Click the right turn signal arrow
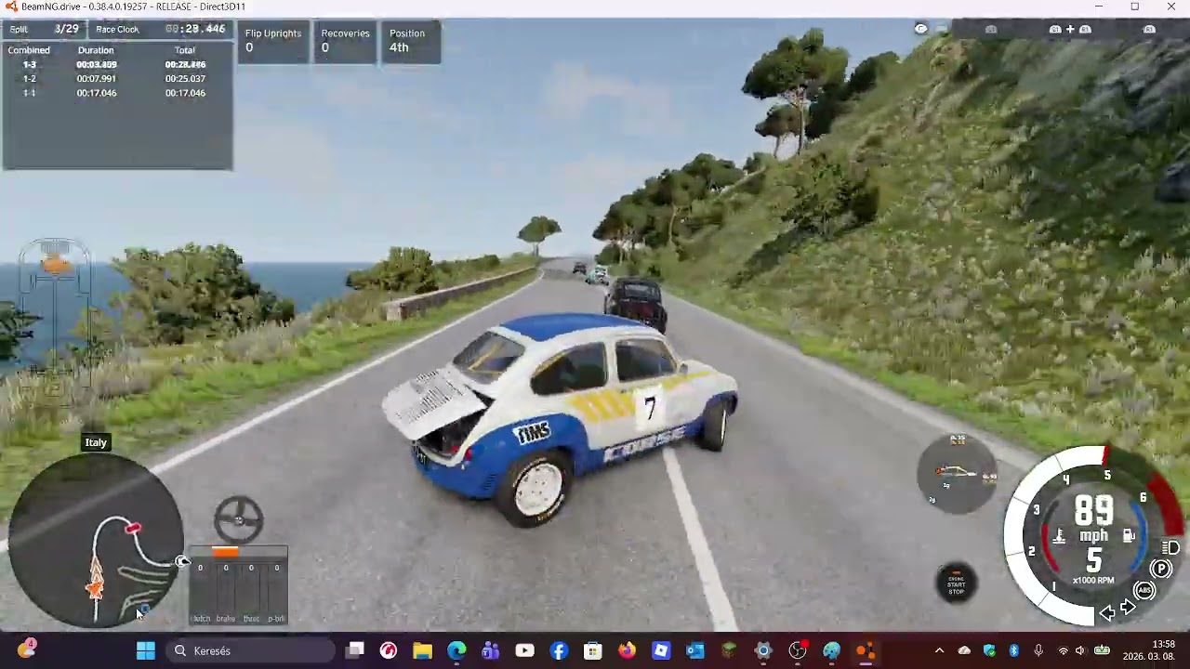 1128,609
